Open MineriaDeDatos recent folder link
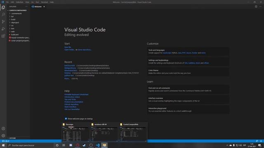The image size is (264, 148). tap(71, 70)
